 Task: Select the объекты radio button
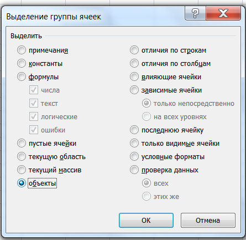tap(22, 183)
